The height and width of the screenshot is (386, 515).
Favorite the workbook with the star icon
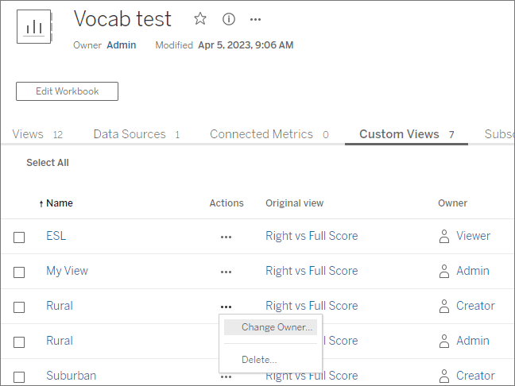tap(200, 19)
